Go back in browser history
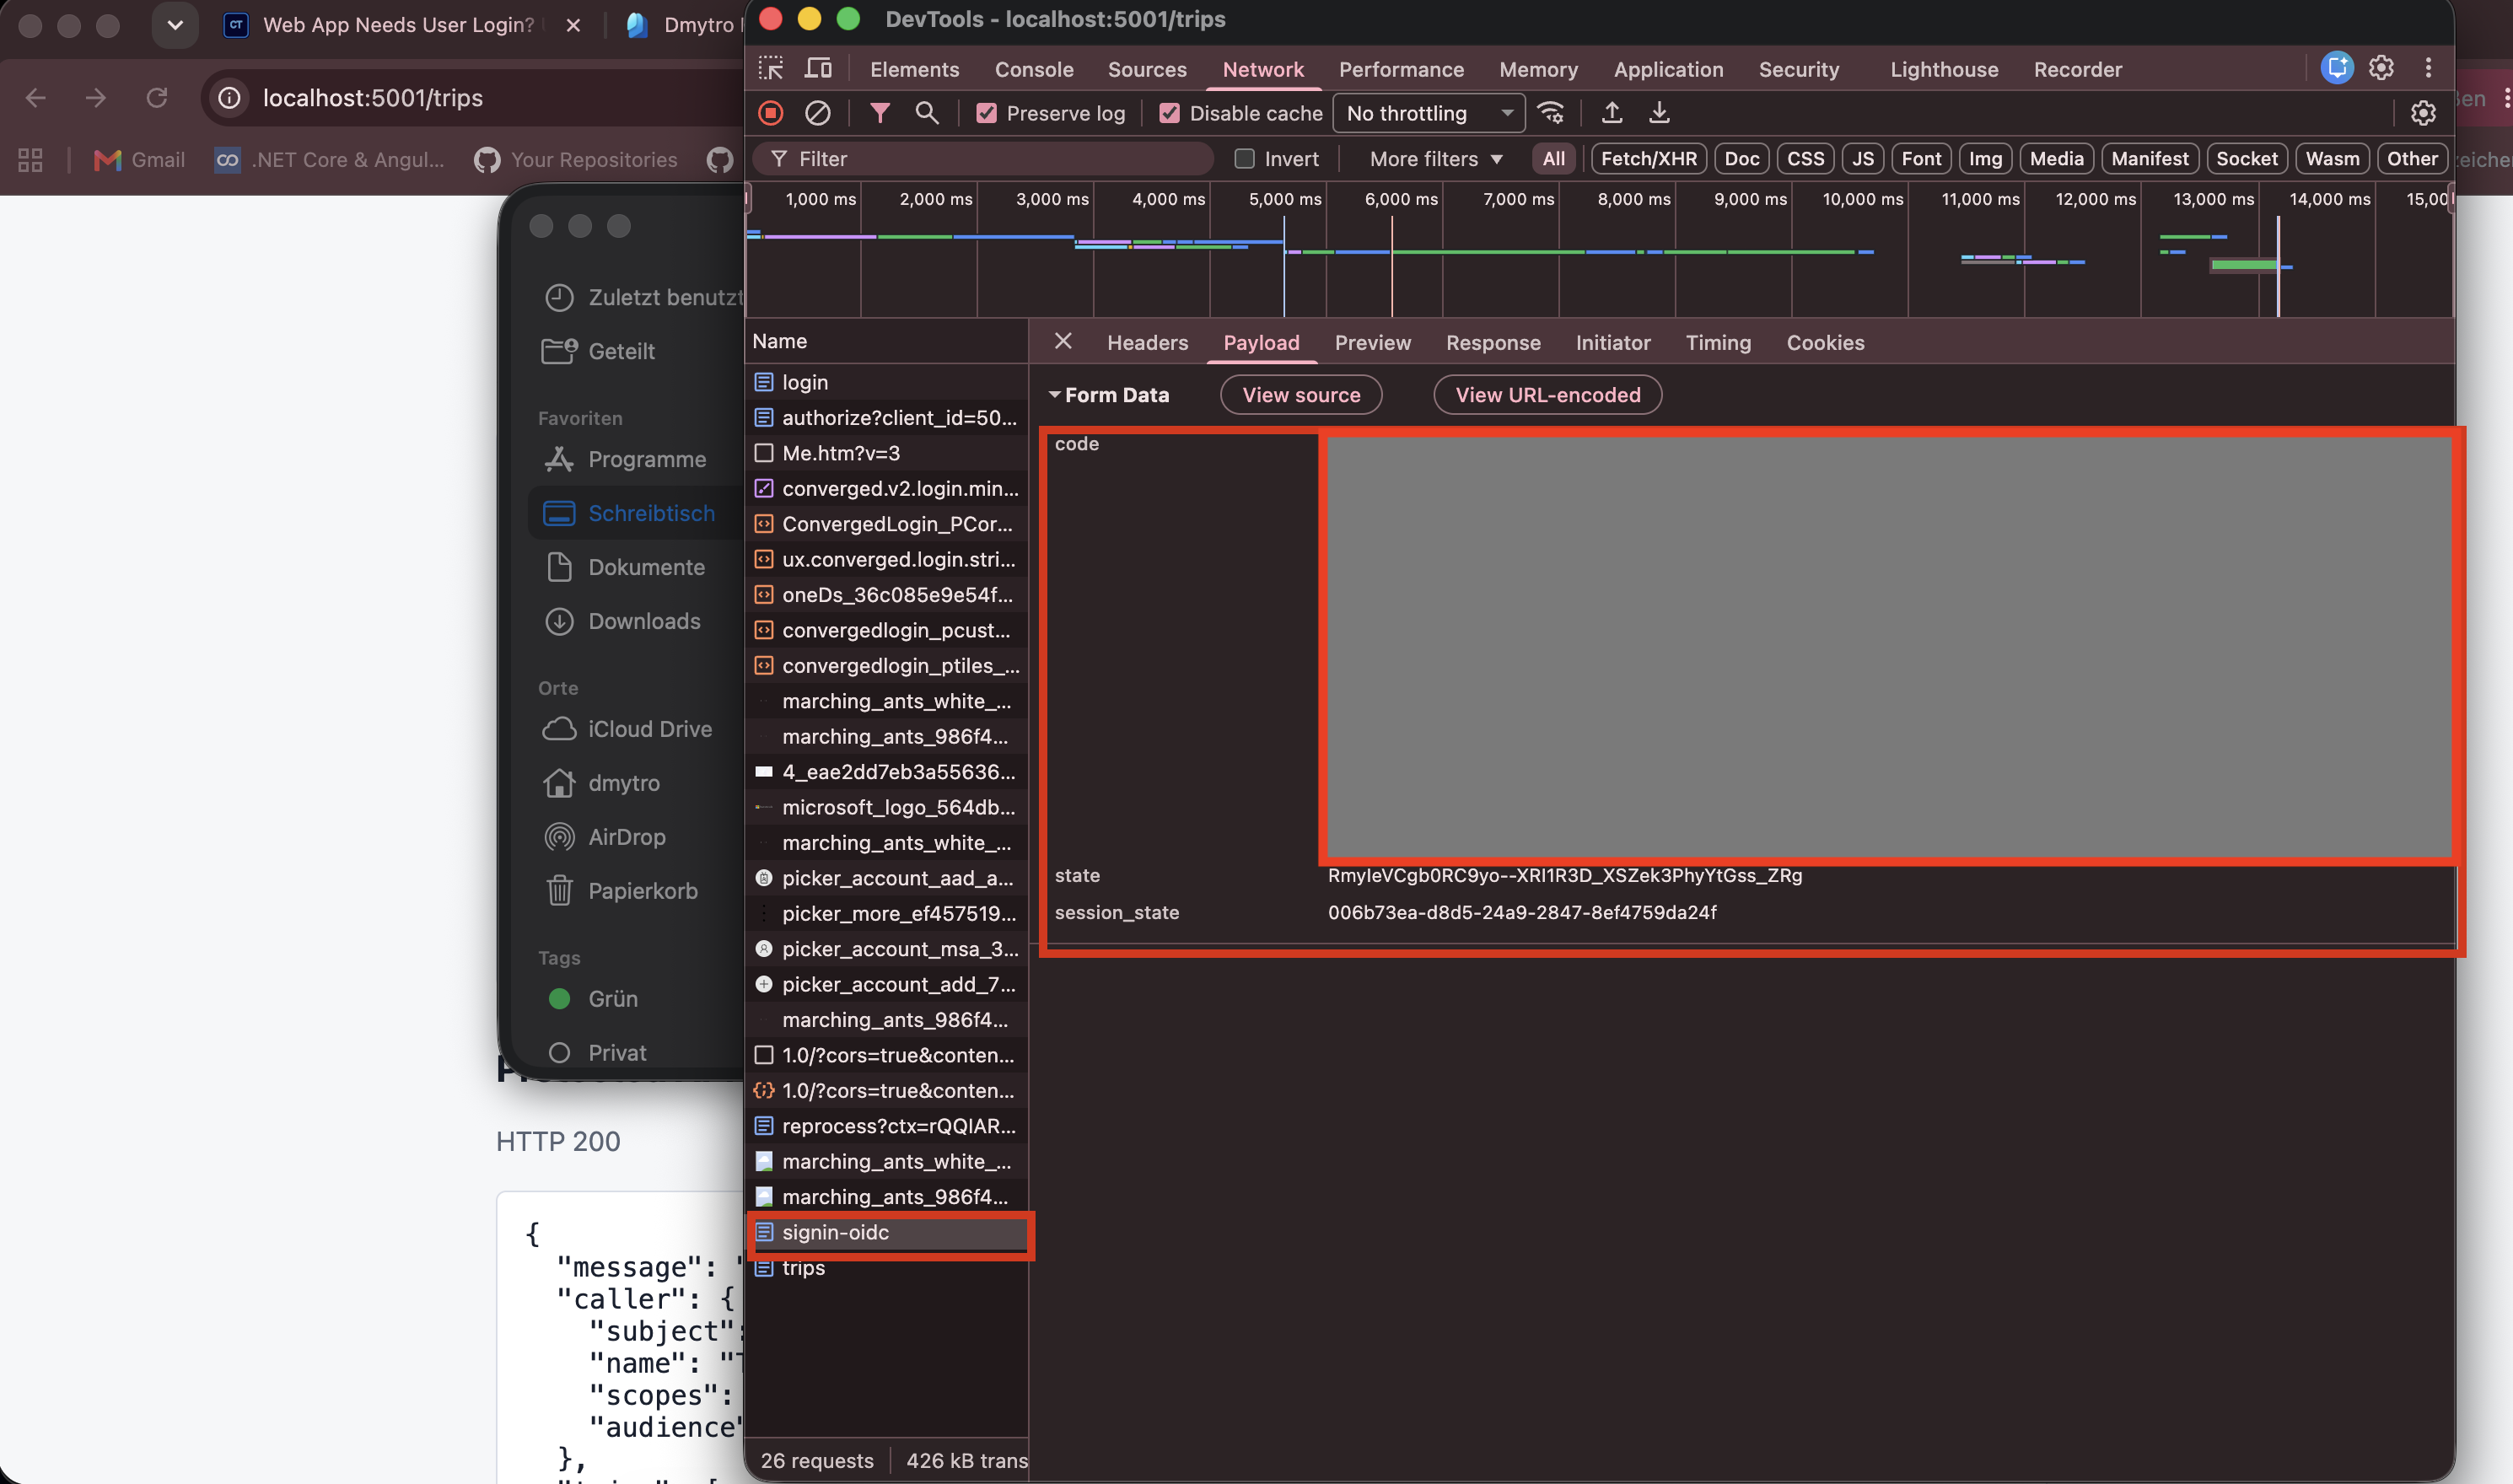2513x1484 pixels. pyautogui.click(x=35, y=97)
